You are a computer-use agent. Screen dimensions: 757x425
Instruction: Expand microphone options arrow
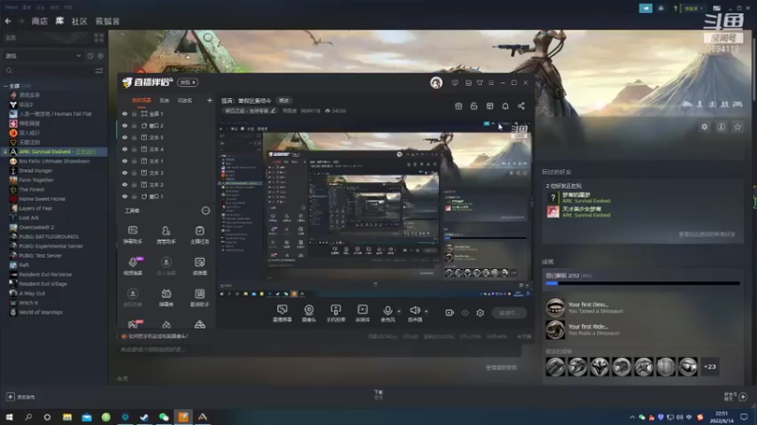pos(398,312)
